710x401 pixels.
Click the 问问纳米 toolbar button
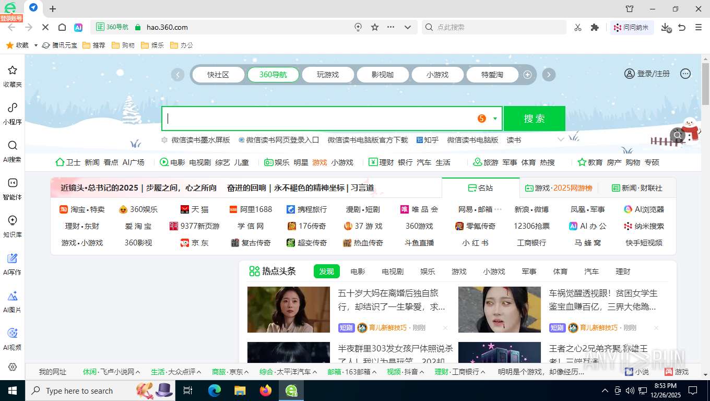click(x=631, y=27)
